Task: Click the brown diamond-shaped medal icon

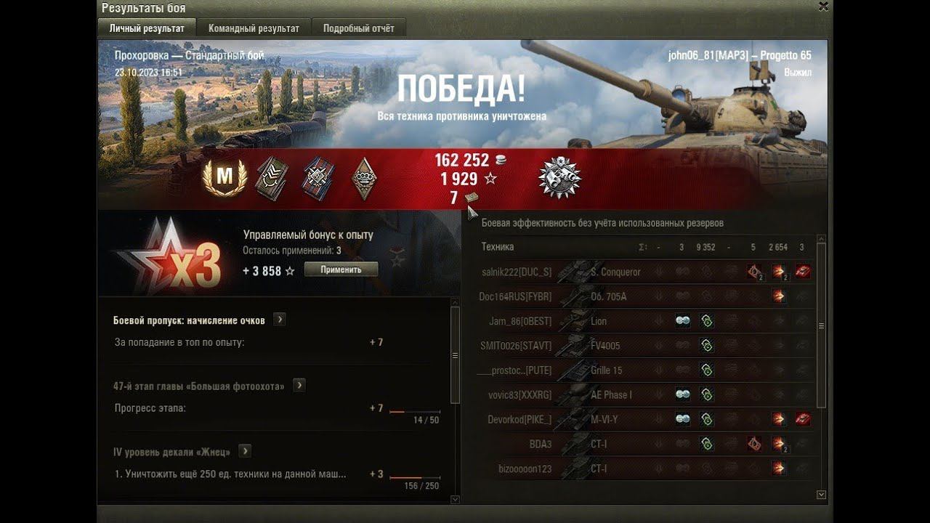Action: tap(364, 178)
